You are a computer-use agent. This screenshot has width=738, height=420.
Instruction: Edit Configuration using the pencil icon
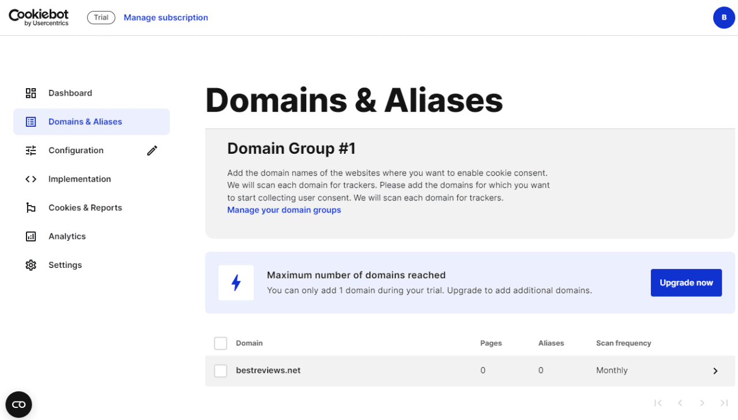click(x=152, y=150)
